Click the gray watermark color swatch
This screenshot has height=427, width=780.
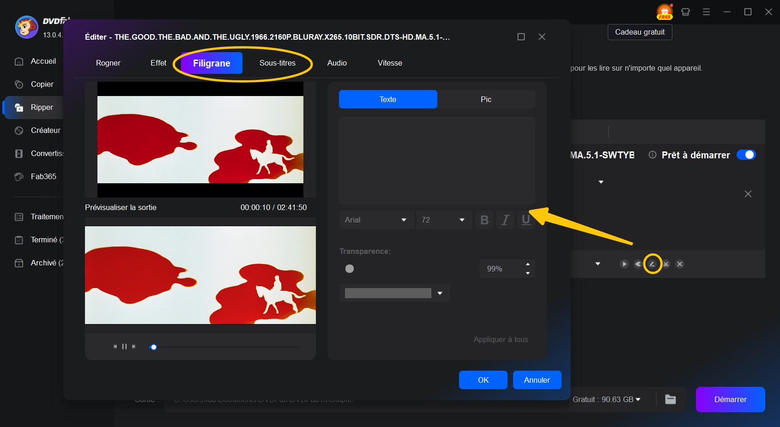388,293
